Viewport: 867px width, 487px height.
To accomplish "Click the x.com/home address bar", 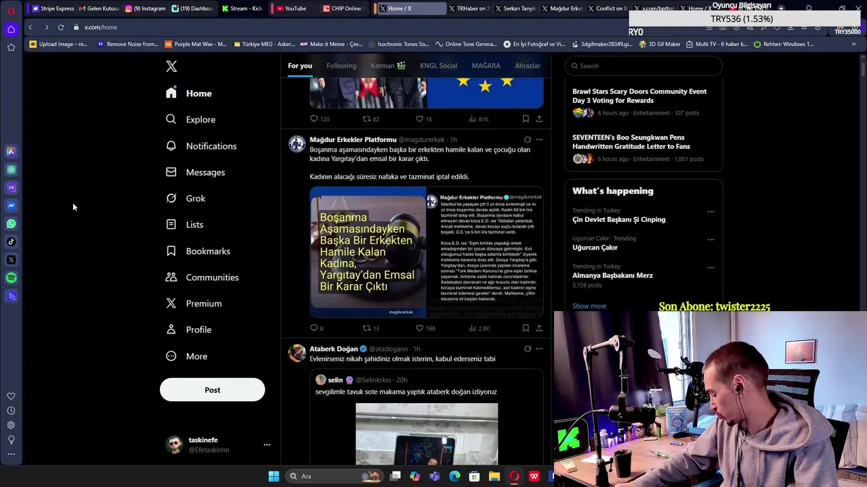I will click(x=101, y=27).
